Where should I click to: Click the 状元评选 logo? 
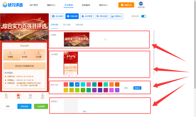coord(13,5)
